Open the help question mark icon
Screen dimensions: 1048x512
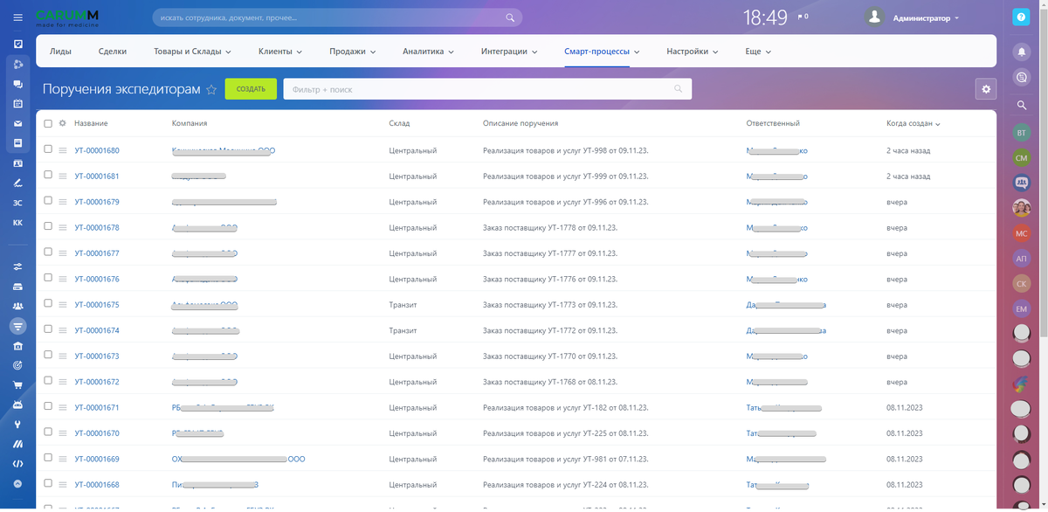click(x=1021, y=17)
